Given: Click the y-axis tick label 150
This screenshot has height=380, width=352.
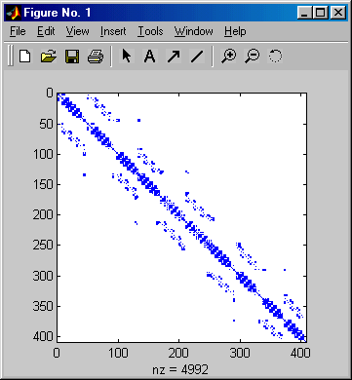Looking at the screenshot, I should (43, 185).
